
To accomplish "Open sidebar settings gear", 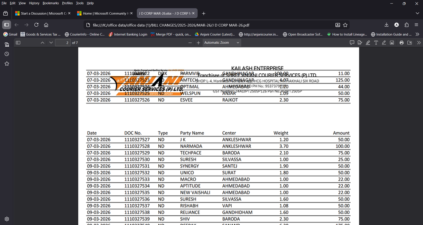I will click(x=7, y=219).
